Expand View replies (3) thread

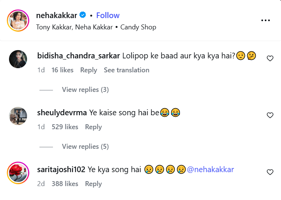coord(85,90)
